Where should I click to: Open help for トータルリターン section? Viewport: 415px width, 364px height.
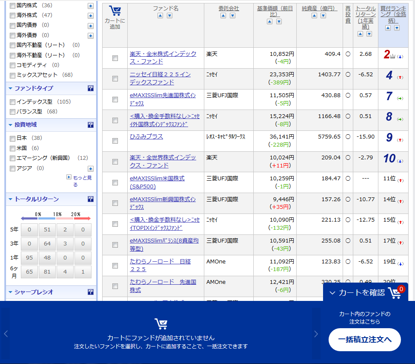(91, 199)
